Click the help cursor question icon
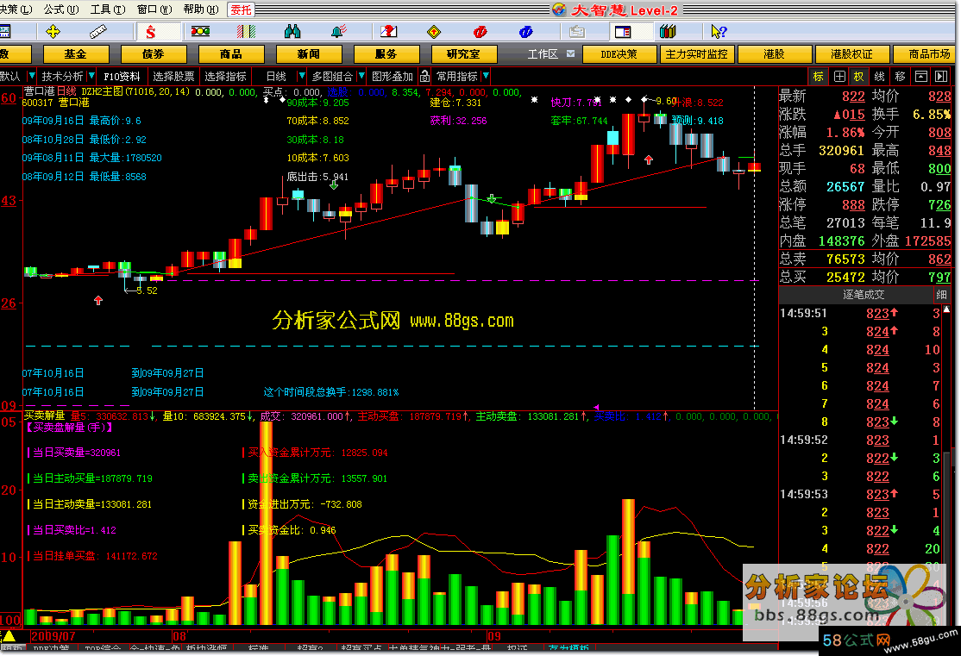The height and width of the screenshot is (656, 961). tap(719, 31)
